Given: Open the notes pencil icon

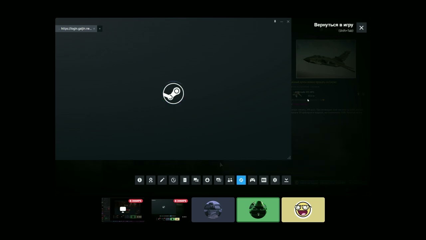Looking at the screenshot, I should pos(162,180).
